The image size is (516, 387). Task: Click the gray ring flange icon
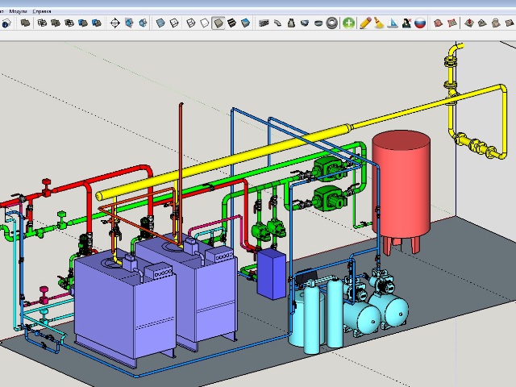[x=332, y=23]
